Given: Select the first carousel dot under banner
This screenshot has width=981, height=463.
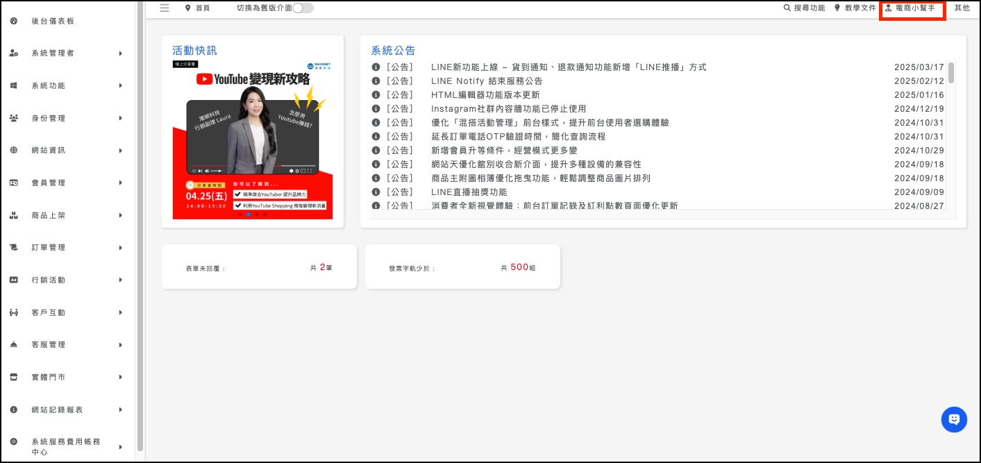Looking at the screenshot, I should (240, 214).
